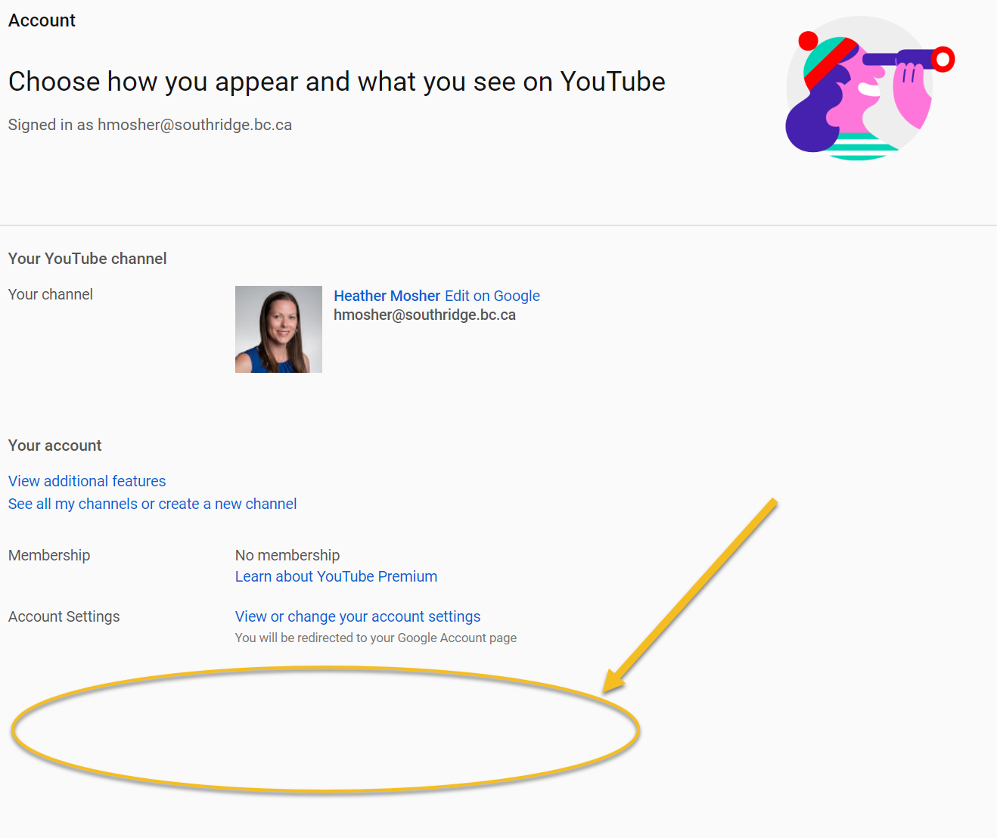Click the 'Membership' row label
The image size is (997, 838).
[x=49, y=555]
